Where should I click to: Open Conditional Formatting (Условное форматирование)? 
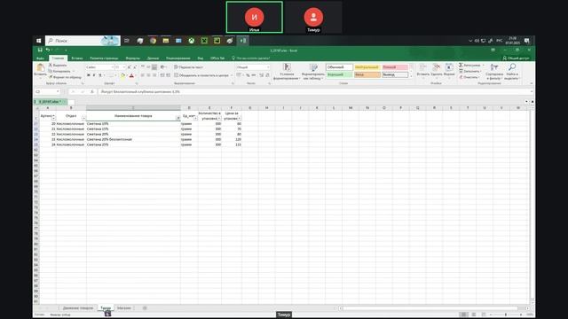tap(287, 71)
